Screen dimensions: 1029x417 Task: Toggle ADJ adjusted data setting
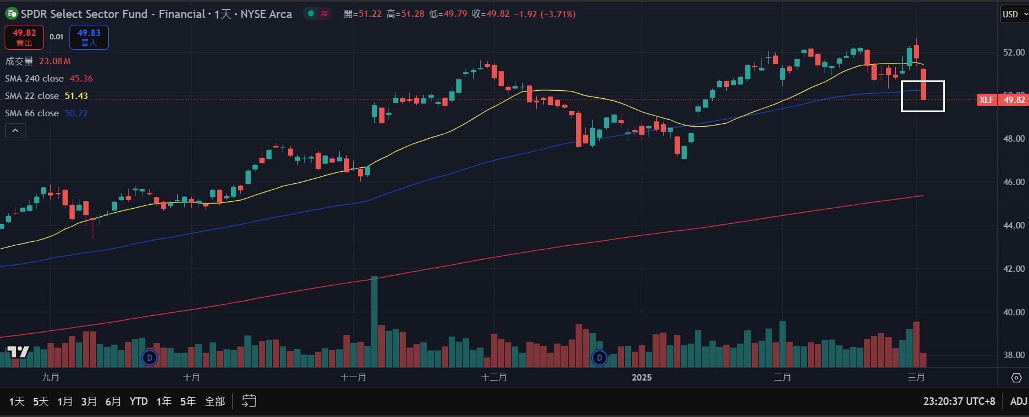(x=1019, y=401)
